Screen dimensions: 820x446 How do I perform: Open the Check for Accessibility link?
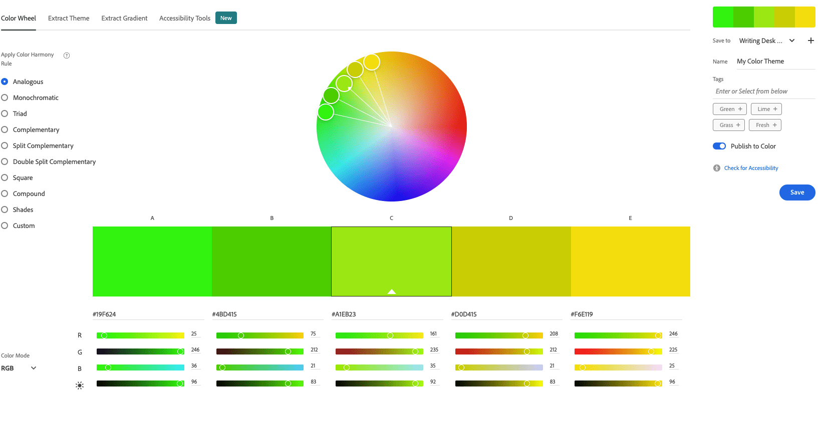coord(751,168)
